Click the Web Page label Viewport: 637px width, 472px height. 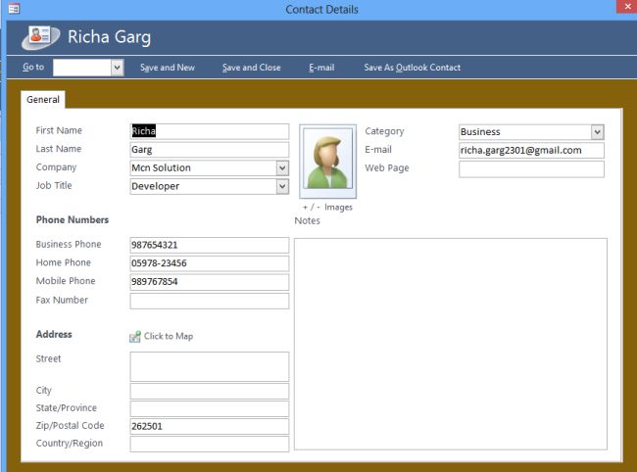click(387, 168)
